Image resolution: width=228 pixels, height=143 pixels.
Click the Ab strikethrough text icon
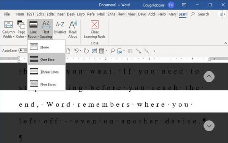pyautogui.click(x=130, y=51)
